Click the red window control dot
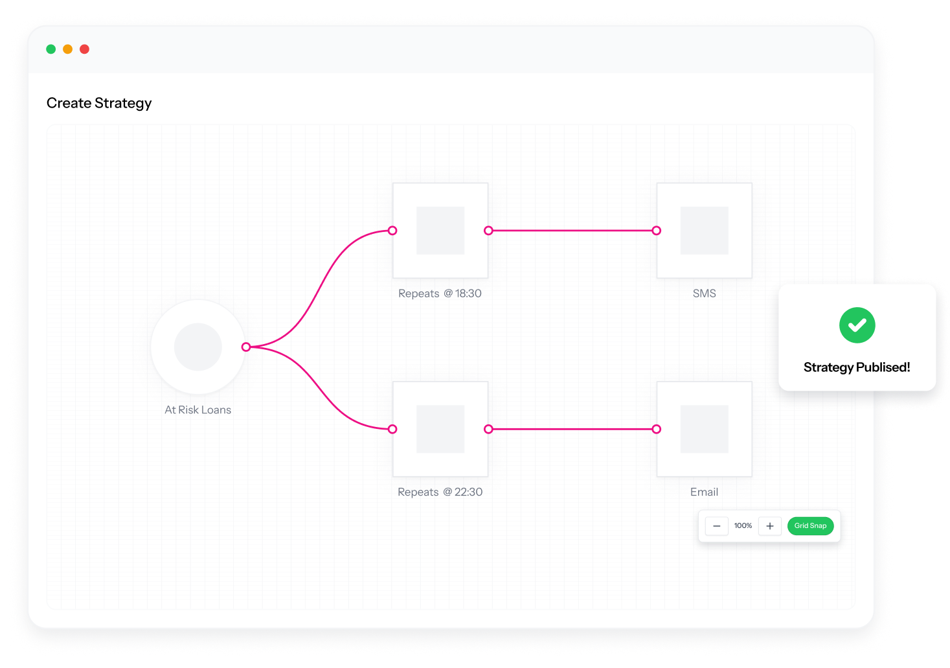Image resolution: width=950 pixels, height=668 pixels. (x=84, y=49)
